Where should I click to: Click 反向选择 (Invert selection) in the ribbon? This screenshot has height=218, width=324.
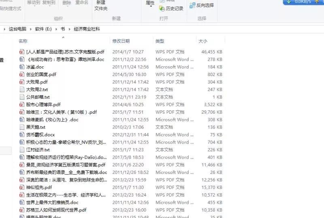click(202, 5)
